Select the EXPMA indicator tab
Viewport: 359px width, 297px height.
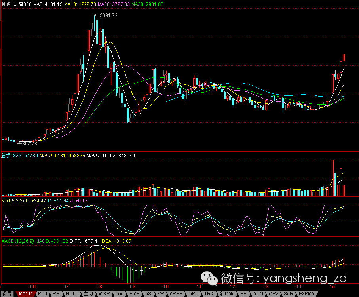(x=307, y=294)
